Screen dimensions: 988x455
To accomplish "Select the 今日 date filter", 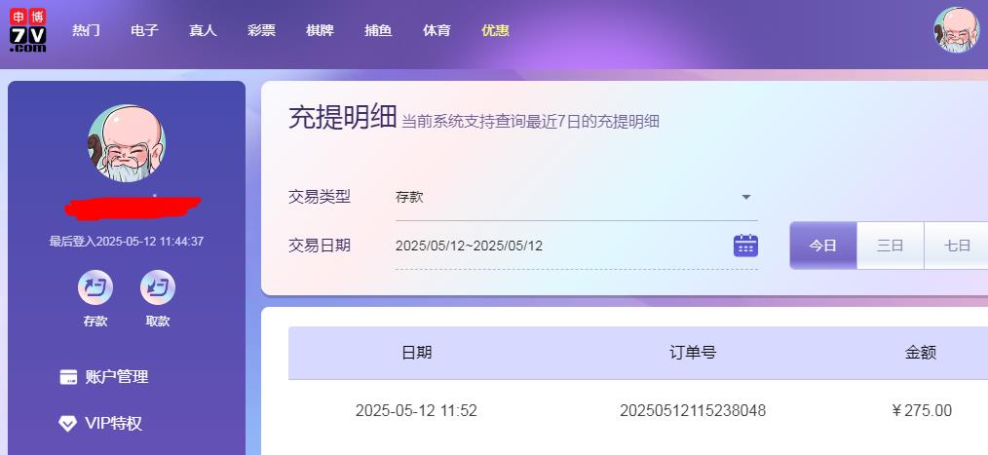I will (x=823, y=246).
